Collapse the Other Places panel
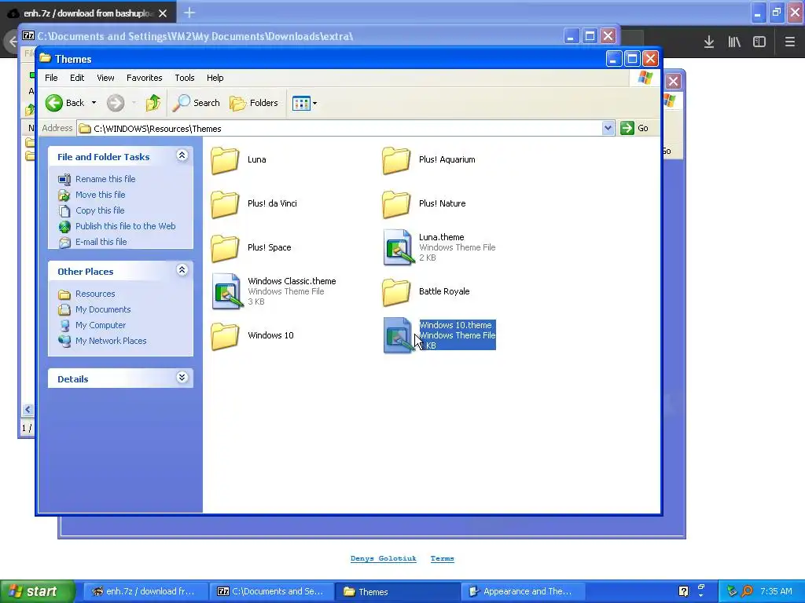Image resolution: width=805 pixels, height=603 pixels. [x=182, y=270]
